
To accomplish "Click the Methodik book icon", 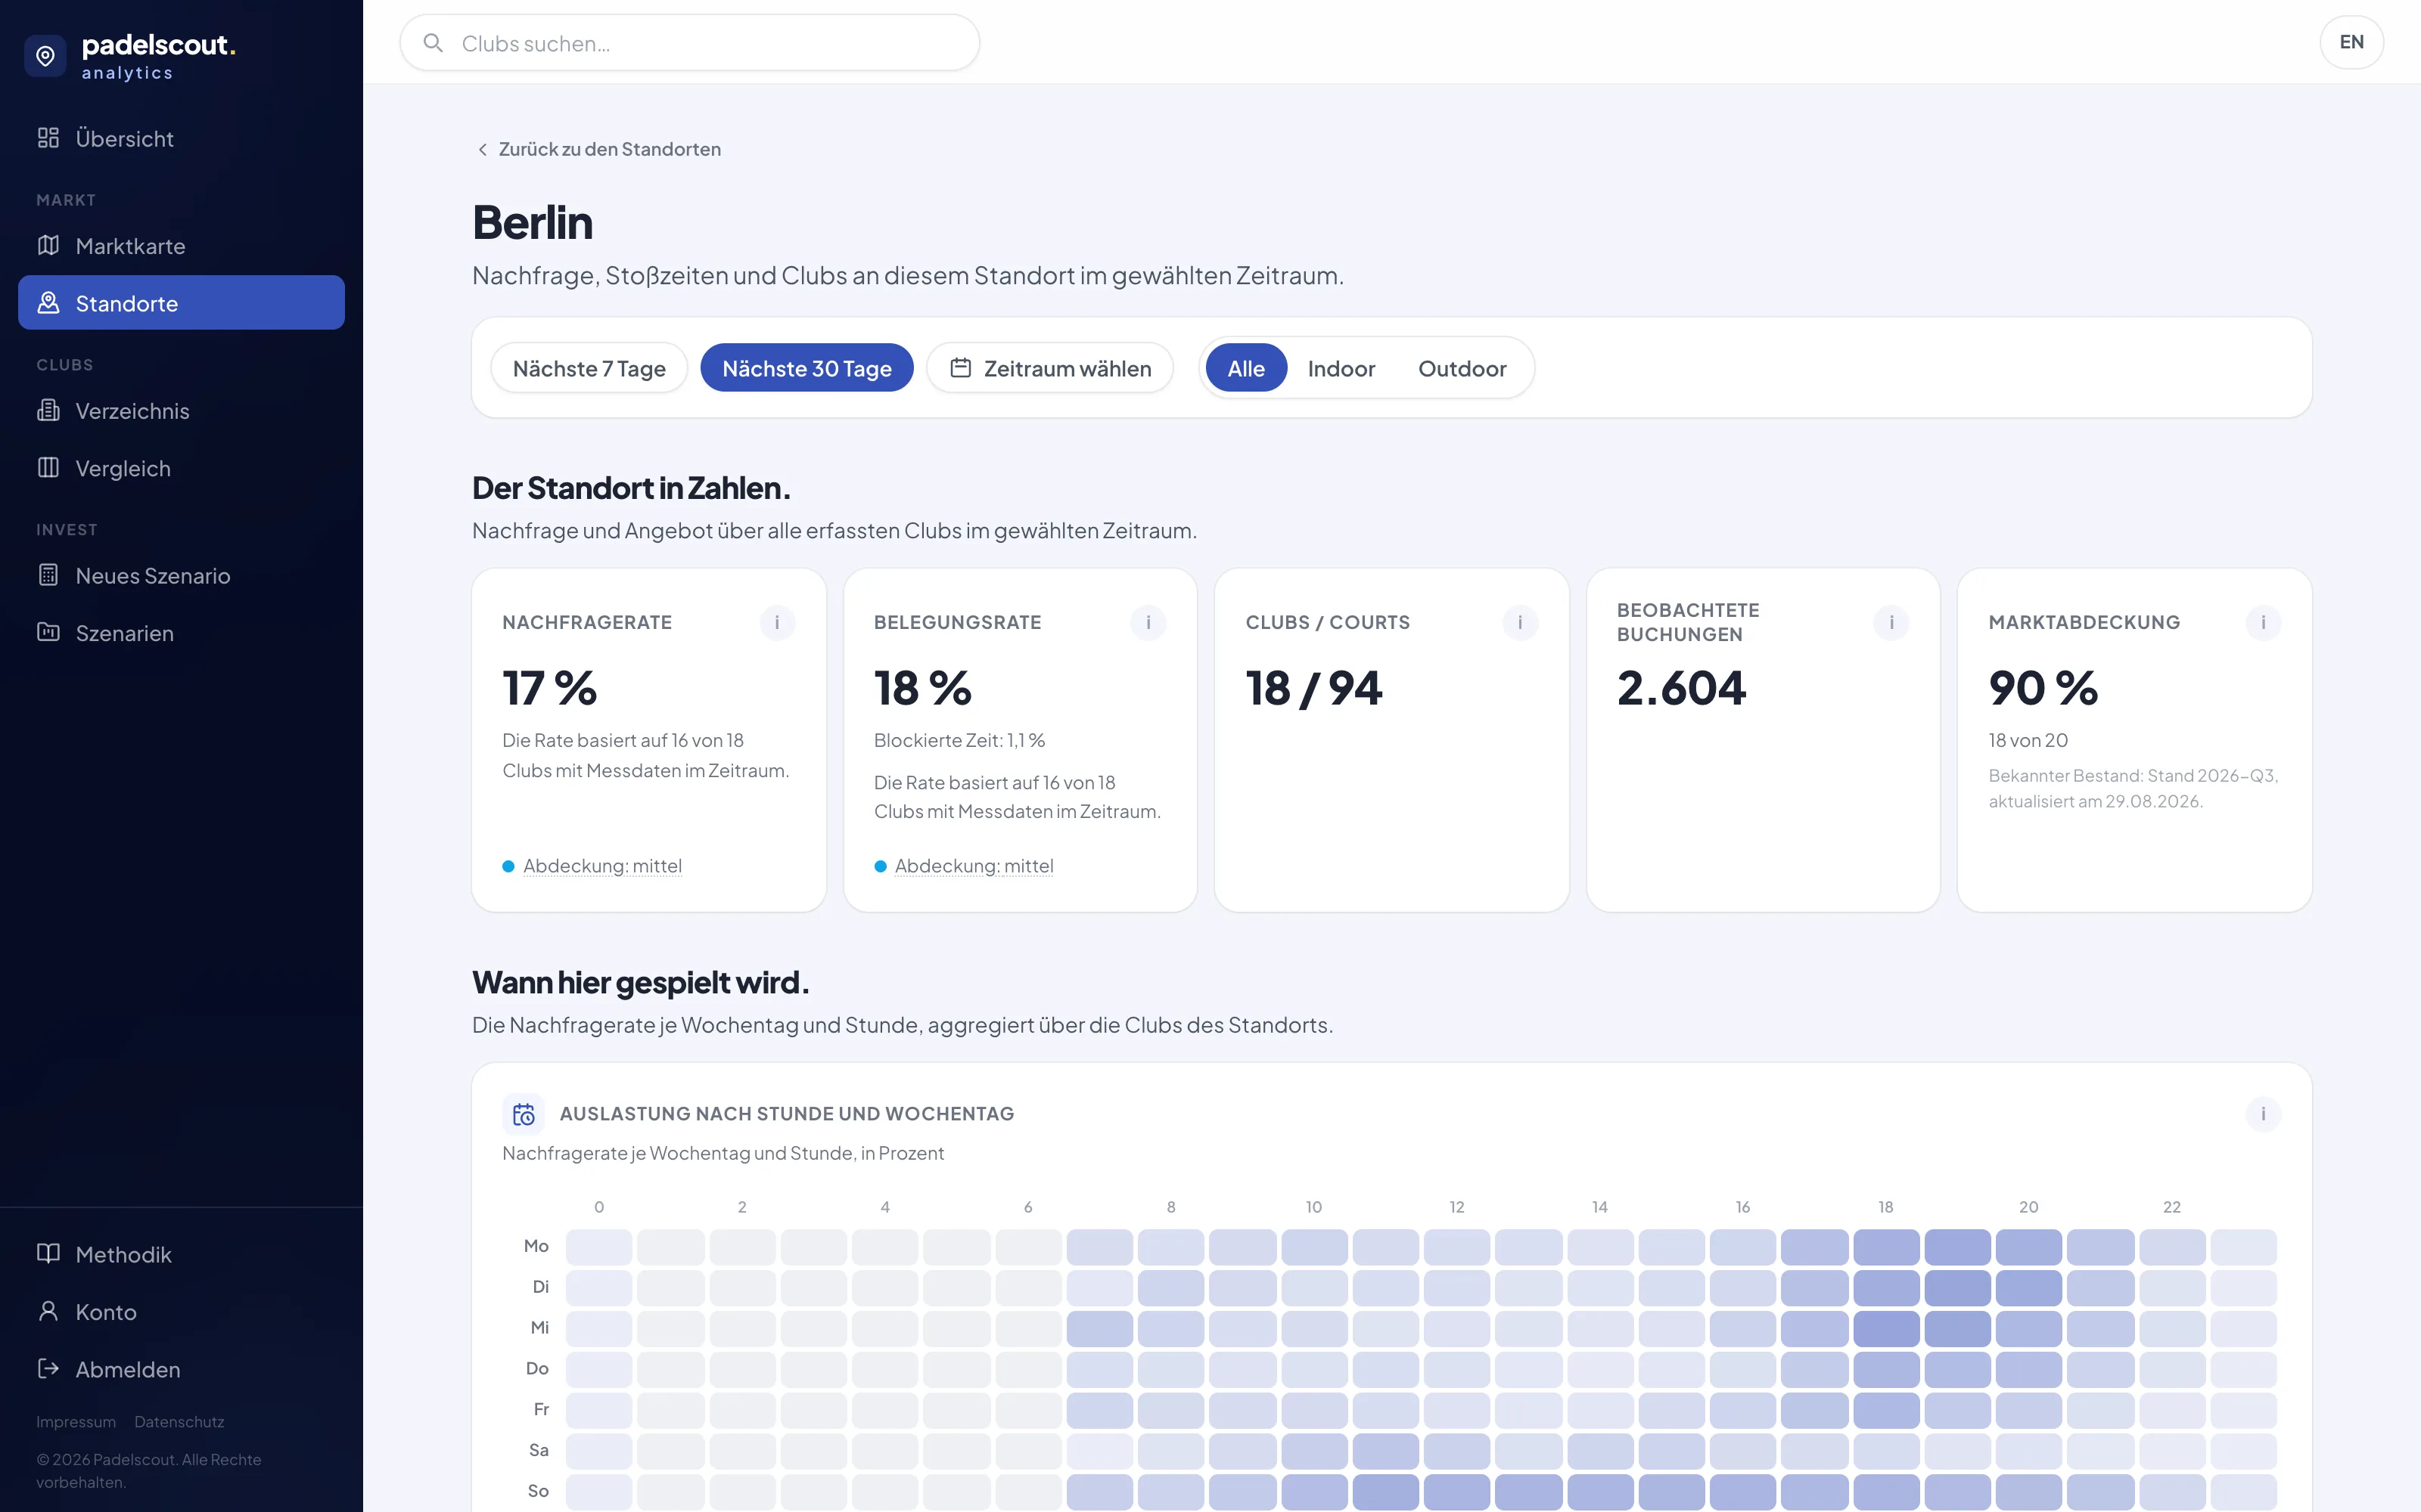I will pyautogui.click(x=48, y=1254).
